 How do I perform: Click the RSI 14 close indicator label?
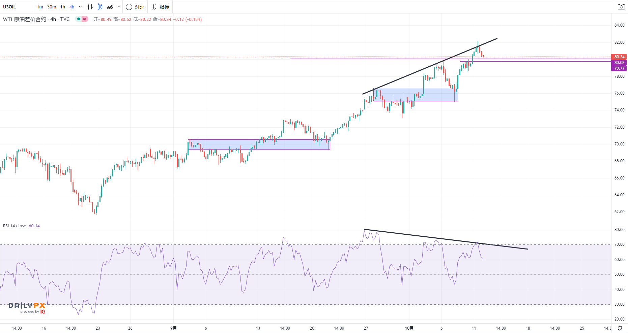(15, 226)
